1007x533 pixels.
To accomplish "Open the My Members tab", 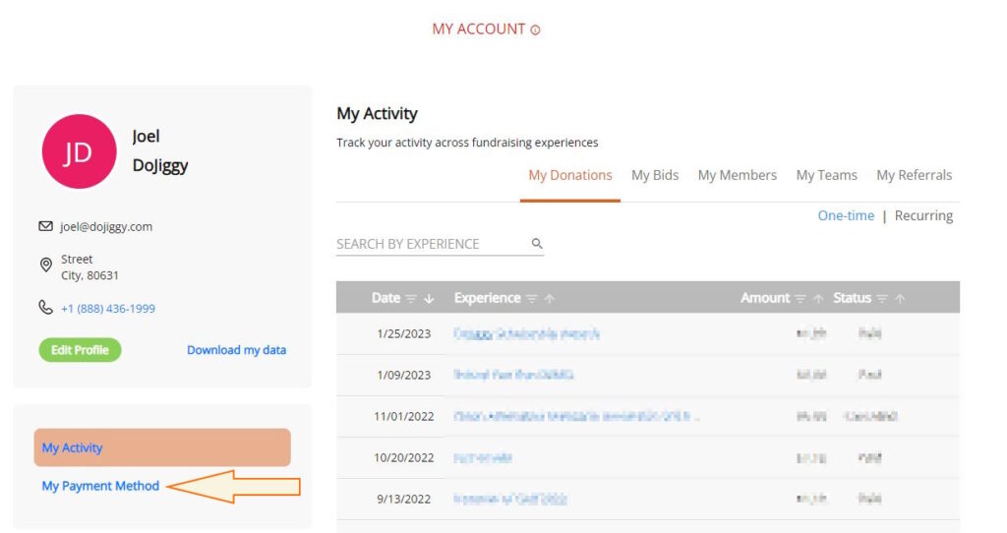I will pyautogui.click(x=738, y=175).
